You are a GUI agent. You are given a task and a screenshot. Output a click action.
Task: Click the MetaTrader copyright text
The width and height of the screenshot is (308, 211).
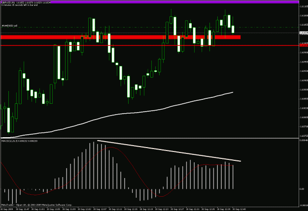coord(37,205)
